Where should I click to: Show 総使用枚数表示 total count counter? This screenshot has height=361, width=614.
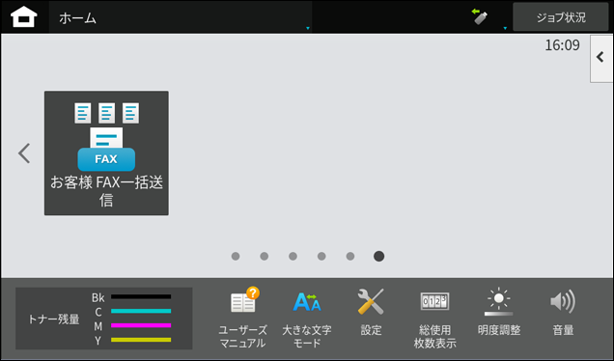click(434, 318)
